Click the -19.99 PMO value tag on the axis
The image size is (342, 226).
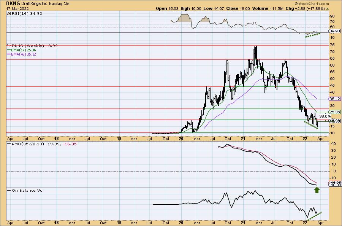click(335, 185)
